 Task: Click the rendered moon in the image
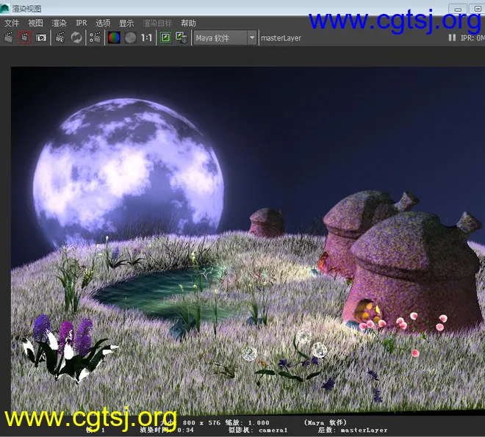click(x=129, y=173)
